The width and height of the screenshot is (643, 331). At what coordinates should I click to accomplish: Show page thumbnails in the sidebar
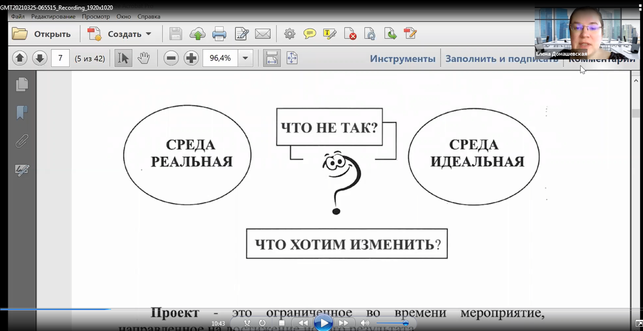22,84
